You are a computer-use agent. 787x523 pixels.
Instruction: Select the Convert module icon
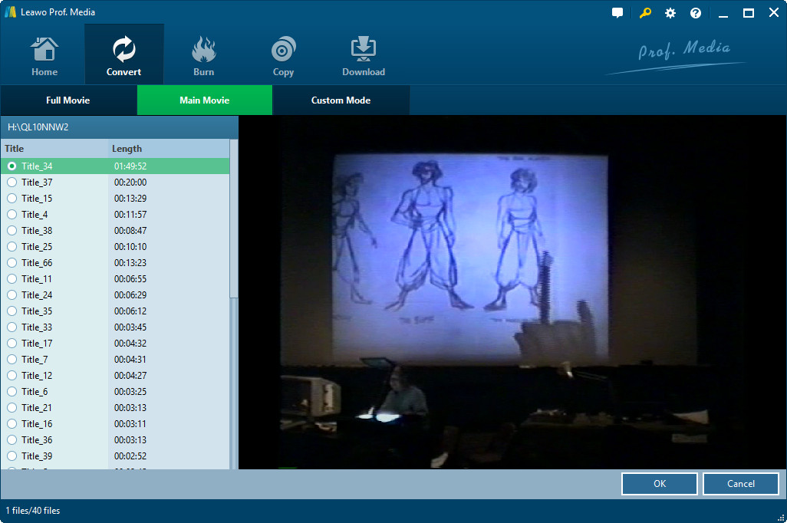tap(123, 55)
